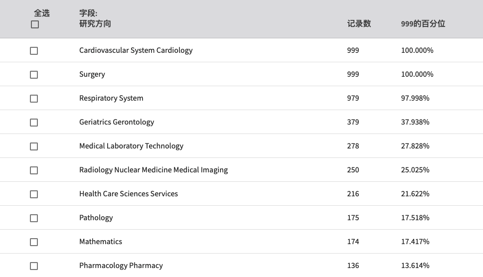
Task: Check the Health Care Sciences Services box
Action: point(34,194)
